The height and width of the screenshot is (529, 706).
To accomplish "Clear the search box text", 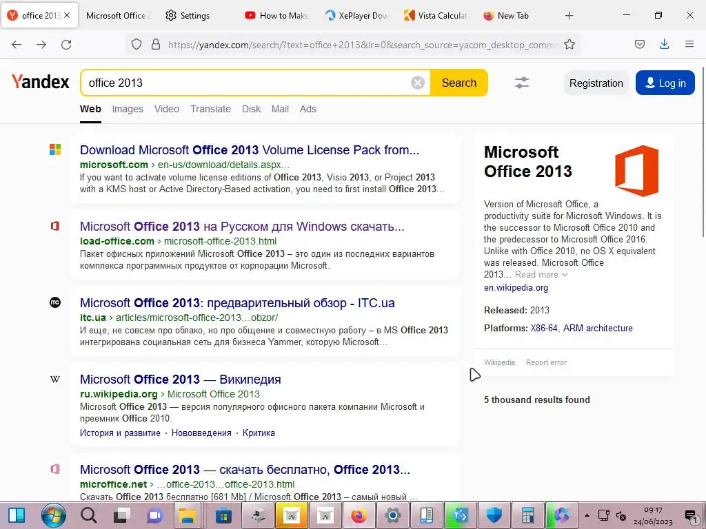I will click(417, 83).
